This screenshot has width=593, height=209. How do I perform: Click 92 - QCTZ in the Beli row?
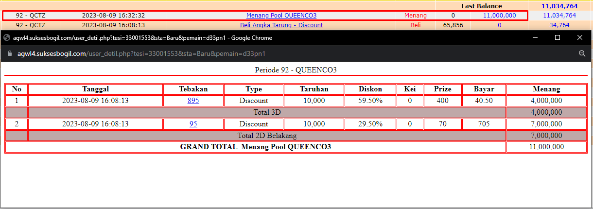[31, 25]
